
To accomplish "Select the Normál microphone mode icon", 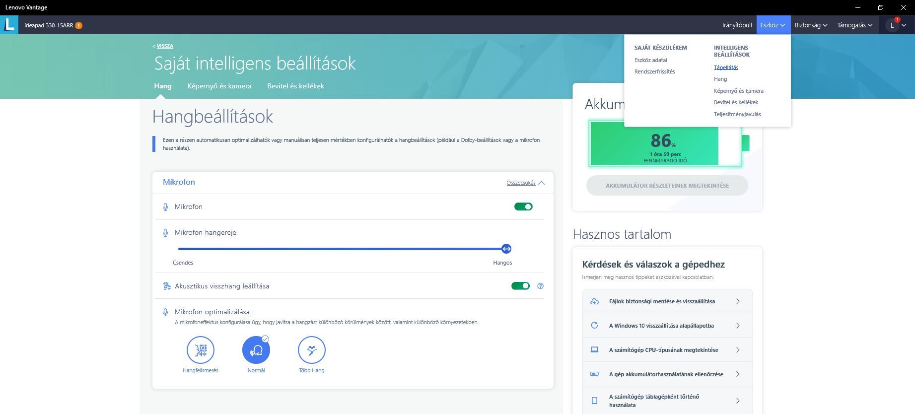I will 256,350.
